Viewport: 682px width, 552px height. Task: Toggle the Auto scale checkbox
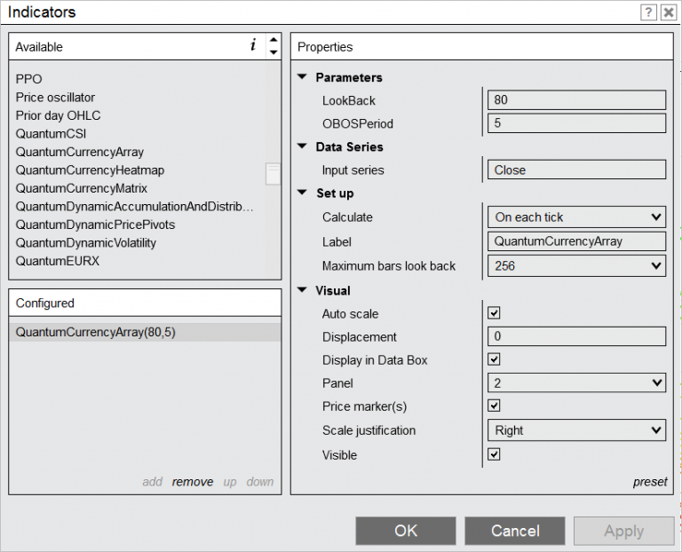pyautogui.click(x=495, y=313)
